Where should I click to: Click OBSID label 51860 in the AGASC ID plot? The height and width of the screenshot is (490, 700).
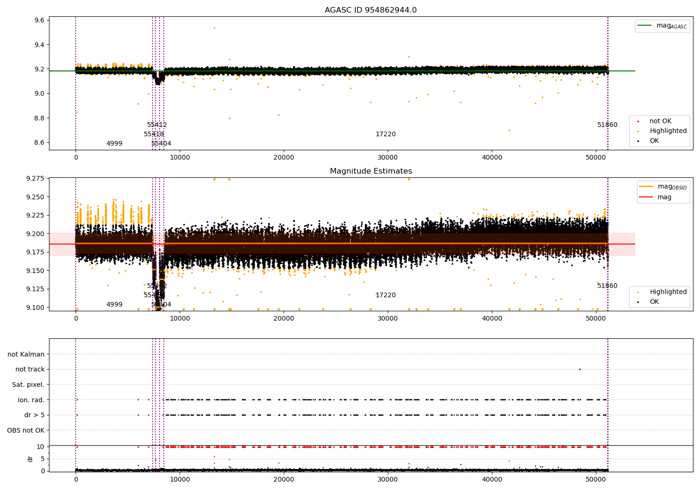coord(607,125)
